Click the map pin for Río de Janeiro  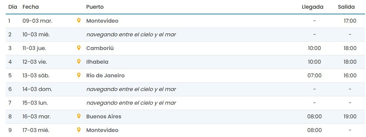coord(79,75)
